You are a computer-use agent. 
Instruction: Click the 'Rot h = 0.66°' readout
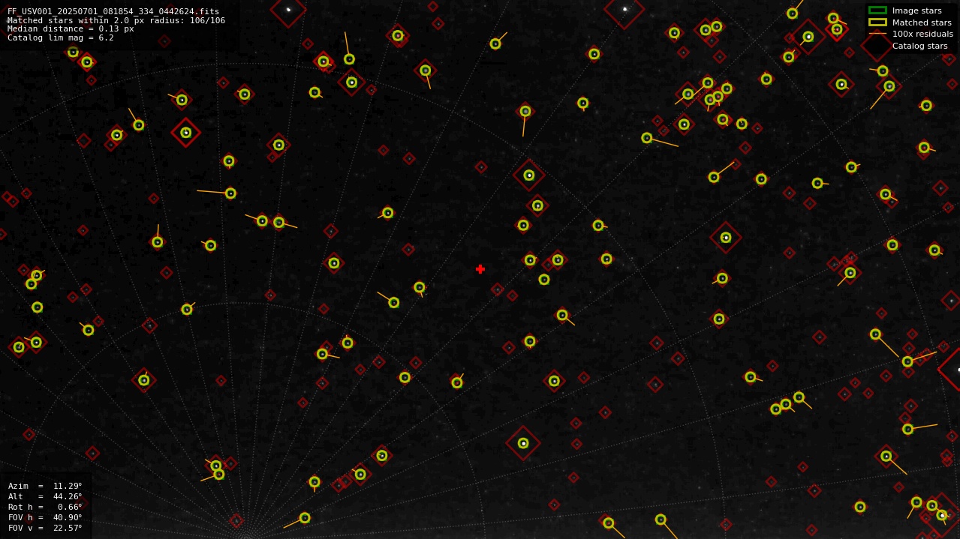tap(45, 507)
